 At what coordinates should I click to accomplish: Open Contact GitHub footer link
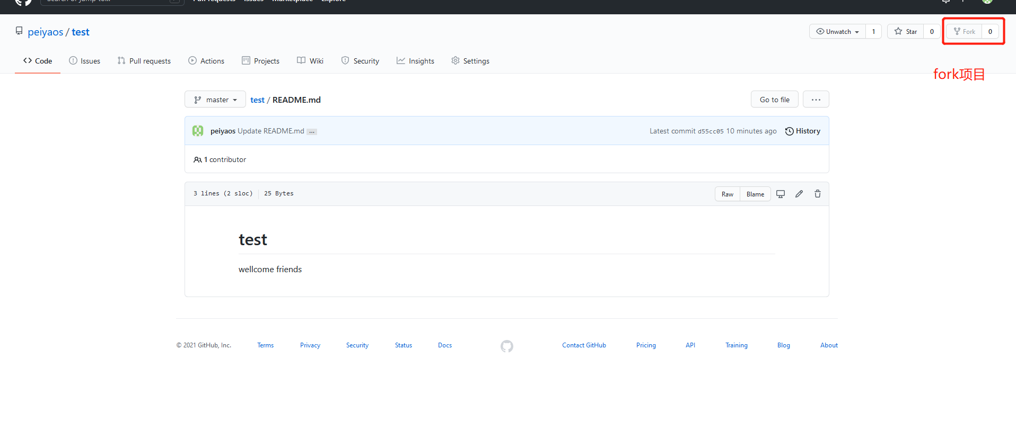click(584, 345)
